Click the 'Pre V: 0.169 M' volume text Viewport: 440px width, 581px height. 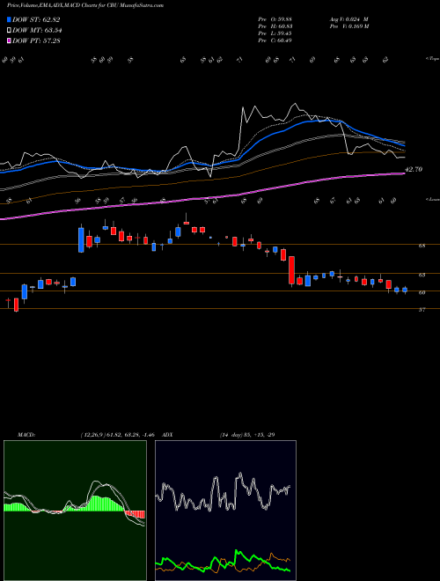click(x=348, y=26)
